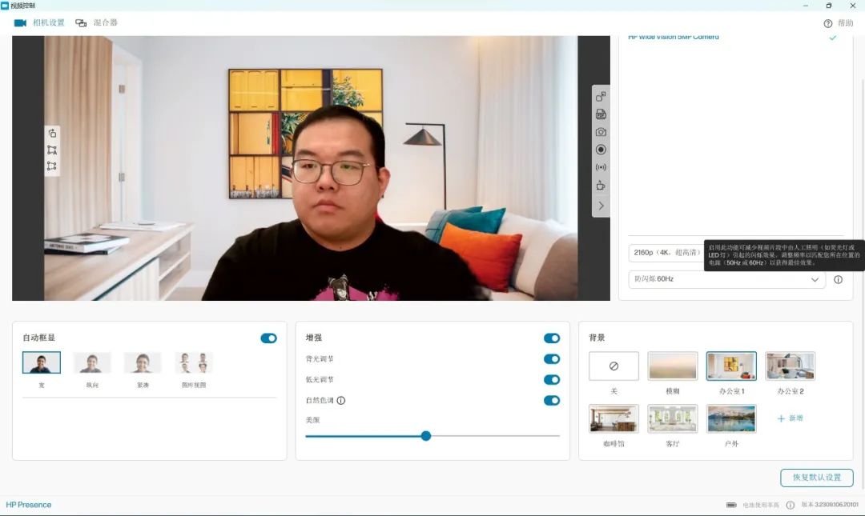The height and width of the screenshot is (516, 865).
Task: Open the 2160p resolution dropdown
Action: tap(666, 253)
